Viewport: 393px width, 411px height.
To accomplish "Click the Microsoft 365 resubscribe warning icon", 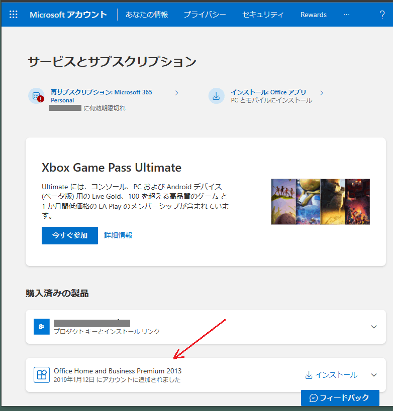I will tap(37, 96).
